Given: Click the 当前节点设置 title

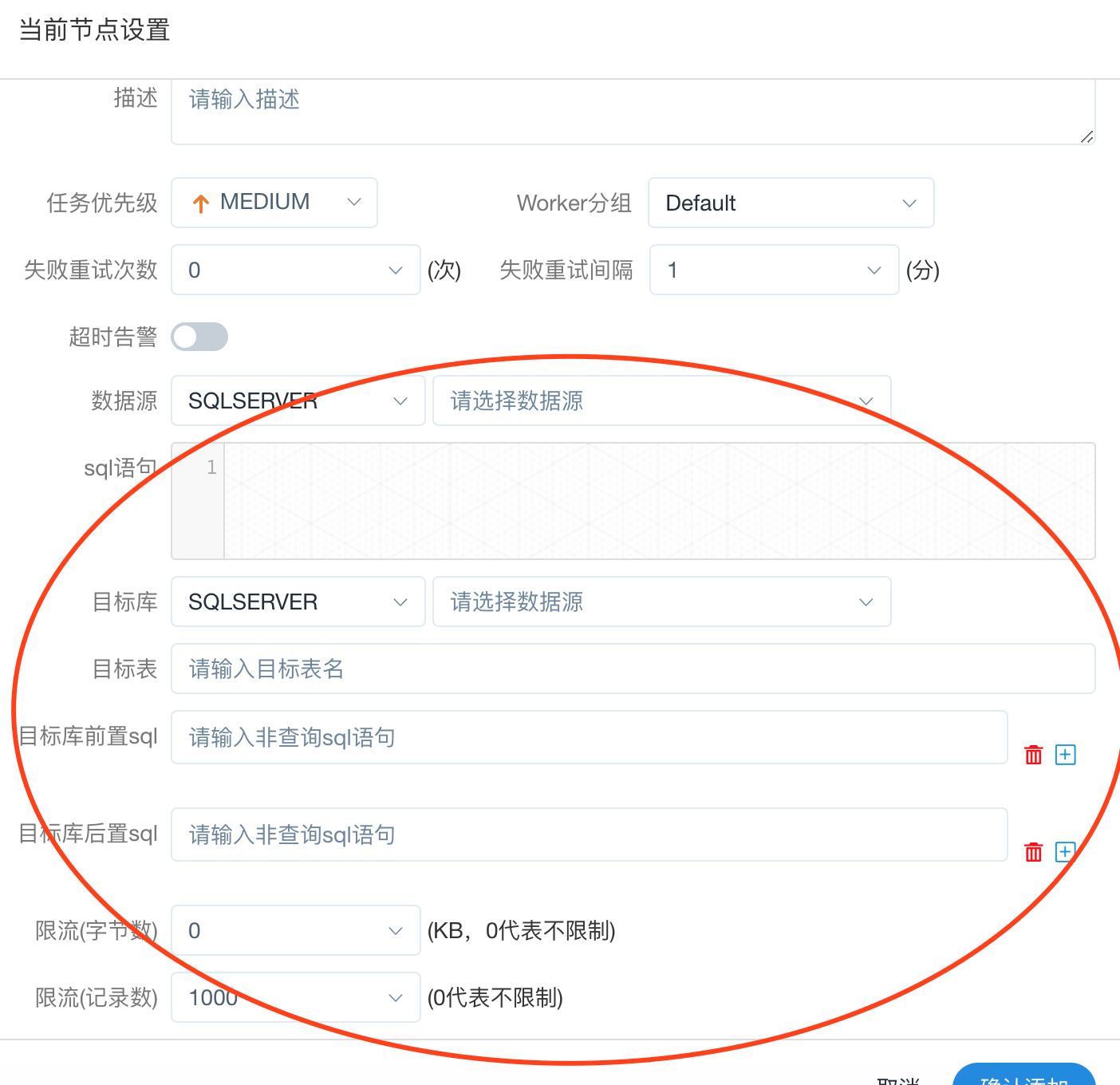Looking at the screenshot, I should pos(94,30).
